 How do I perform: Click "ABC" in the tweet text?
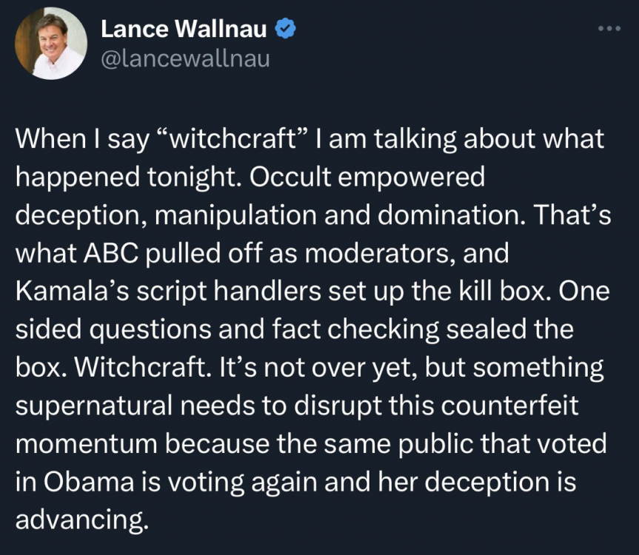[x=111, y=253]
